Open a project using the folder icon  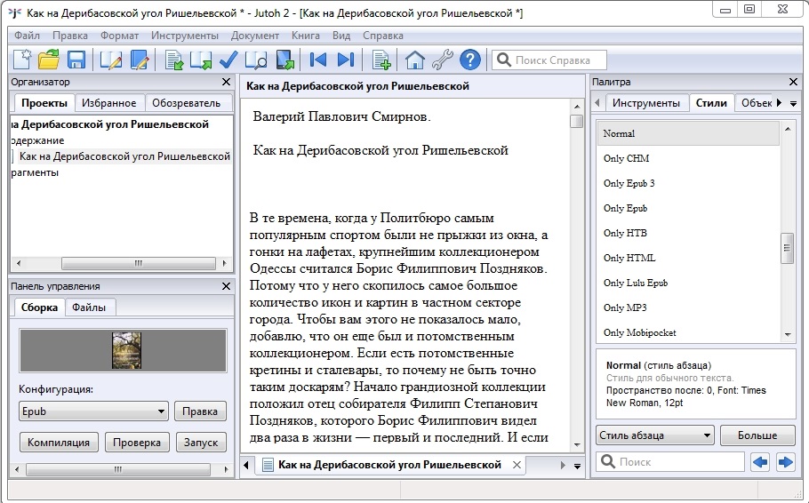[49, 60]
